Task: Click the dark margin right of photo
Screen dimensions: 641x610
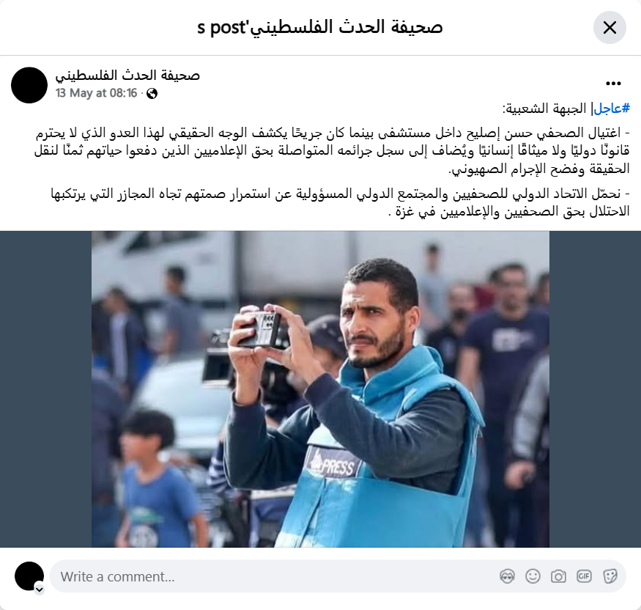Action: click(x=595, y=389)
